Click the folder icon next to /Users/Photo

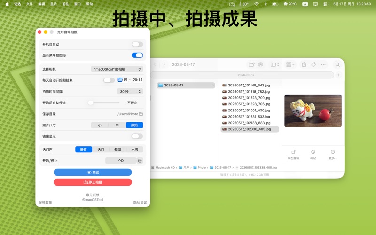point(141,114)
